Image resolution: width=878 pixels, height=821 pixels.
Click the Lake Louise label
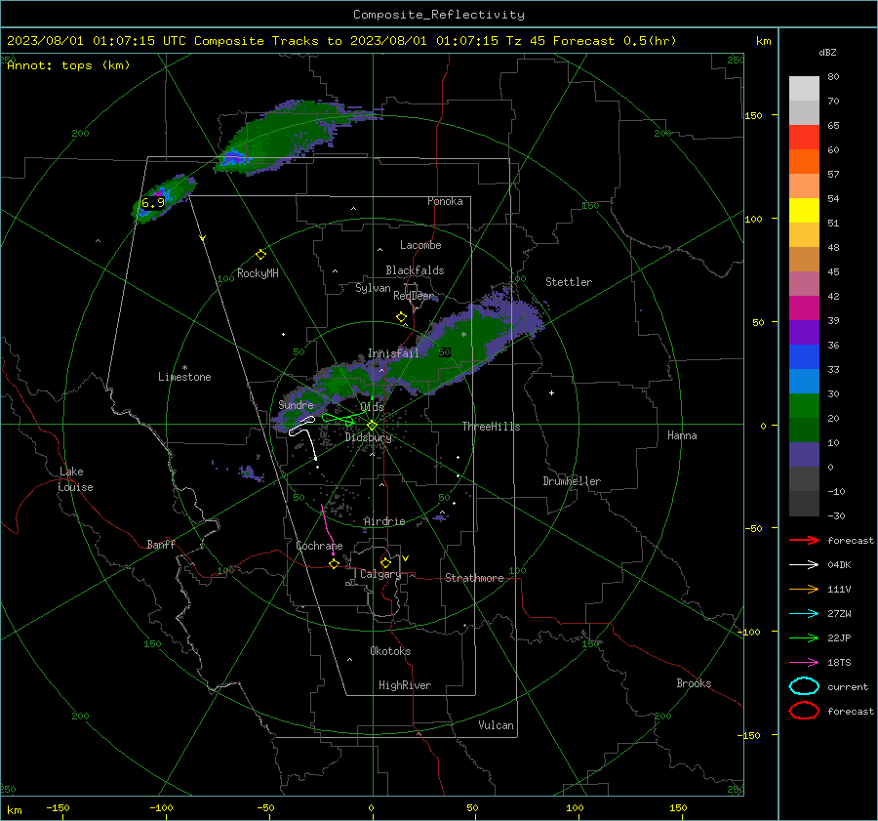(75, 479)
